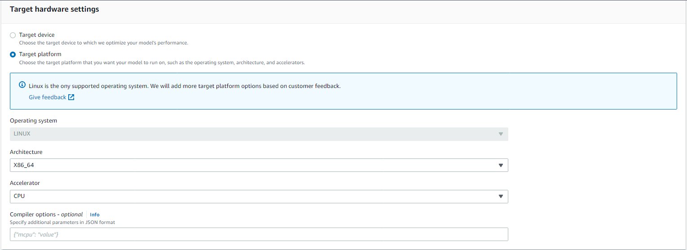Click the blue info circle icon in the Linux notice
This screenshot has width=687, height=250.
click(22, 85)
